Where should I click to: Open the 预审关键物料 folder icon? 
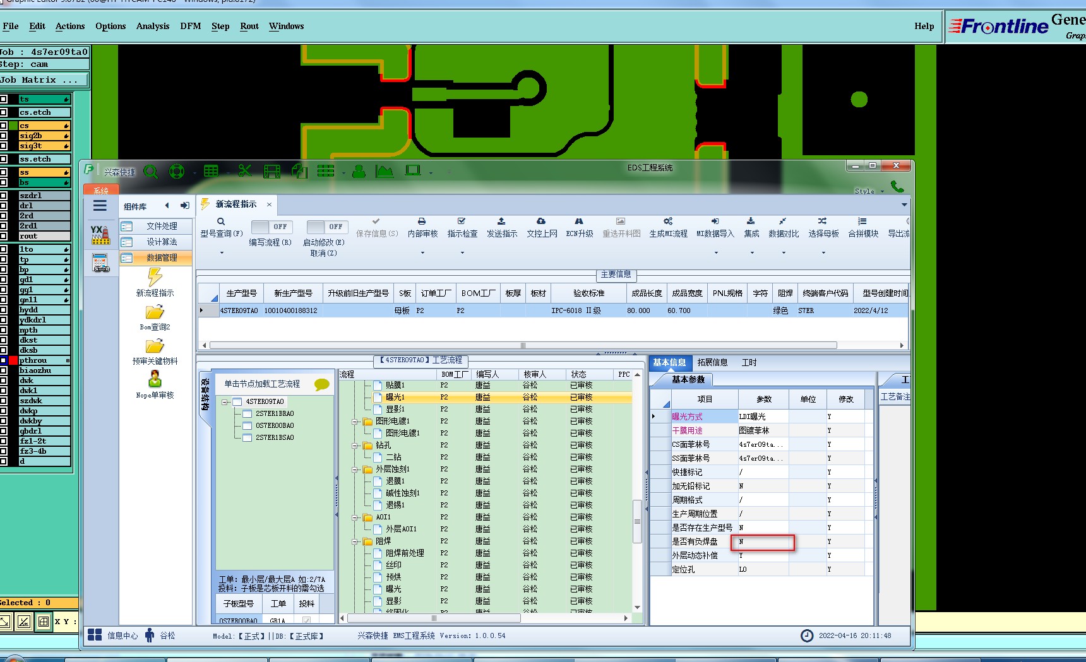point(155,346)
